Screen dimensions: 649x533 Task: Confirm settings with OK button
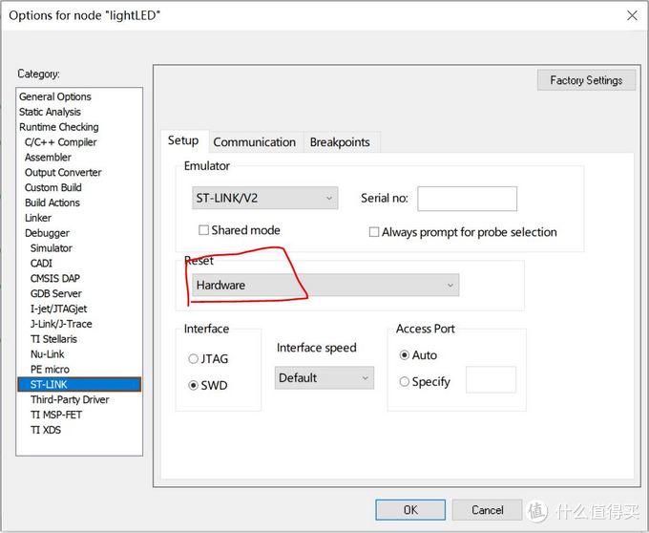[410, 510]
